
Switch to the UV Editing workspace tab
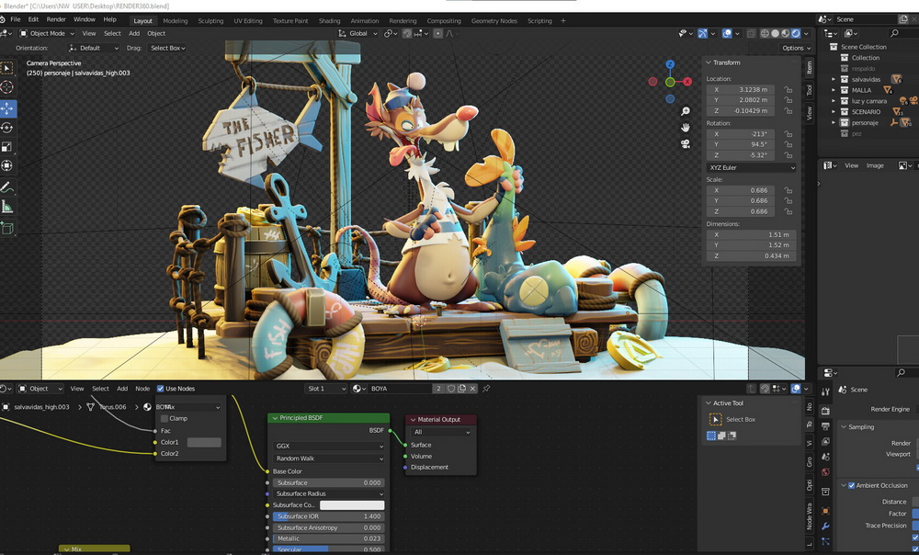click(x=248, y=20)
